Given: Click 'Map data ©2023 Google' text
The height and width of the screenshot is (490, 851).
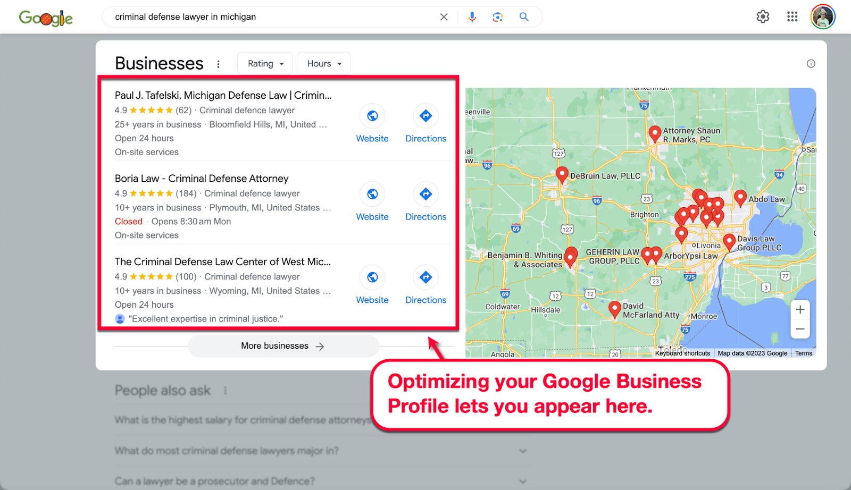Looking at the screenshot, I should (752, 353).
